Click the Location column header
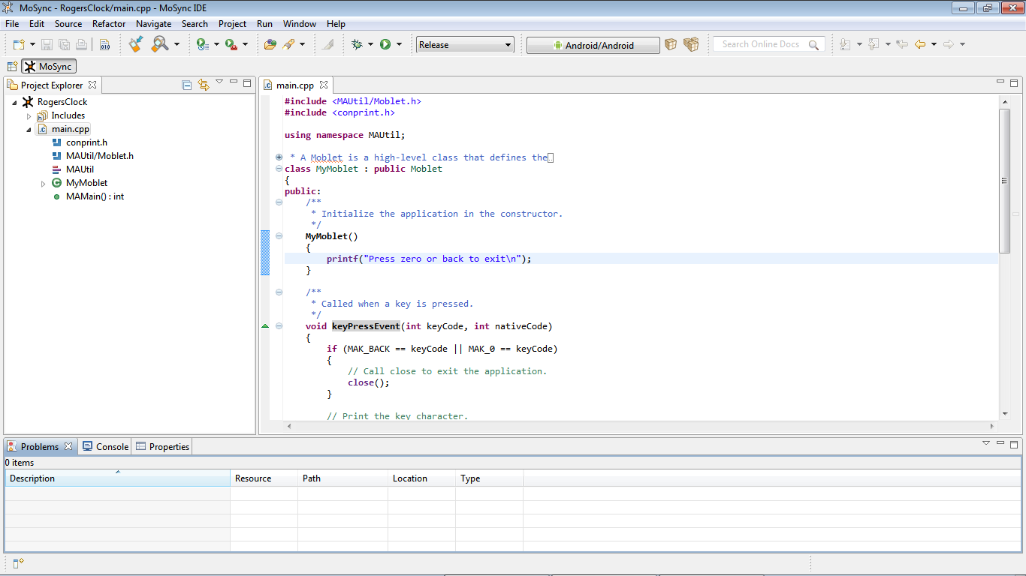Viewport: 1026px width, 576px height. pyautogui.click(x=421, y=478)
